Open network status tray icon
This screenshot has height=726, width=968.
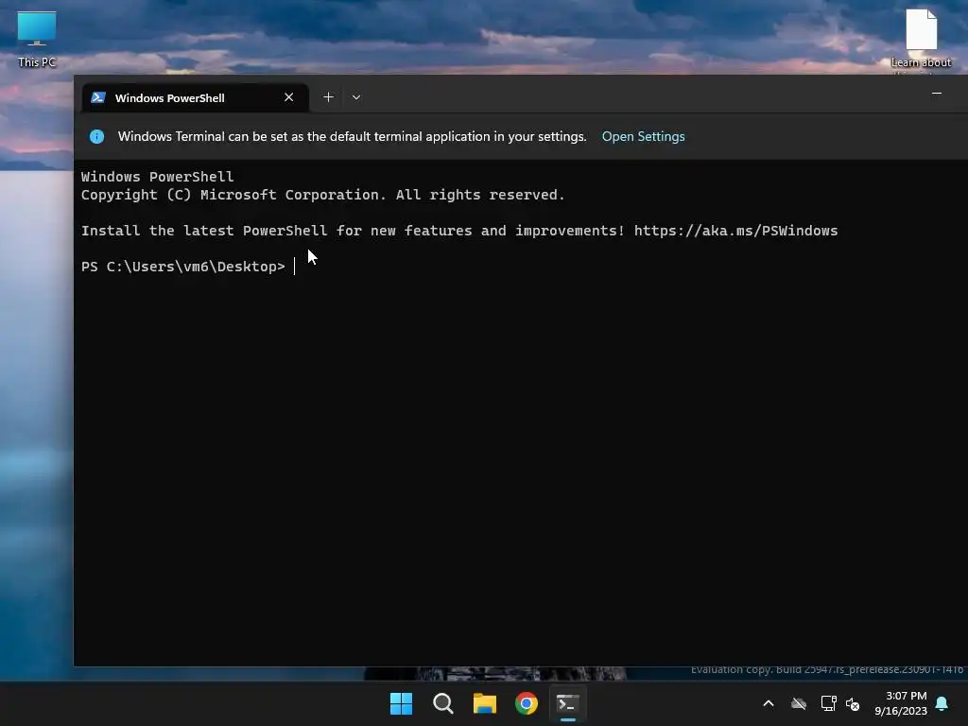(828, 703)
